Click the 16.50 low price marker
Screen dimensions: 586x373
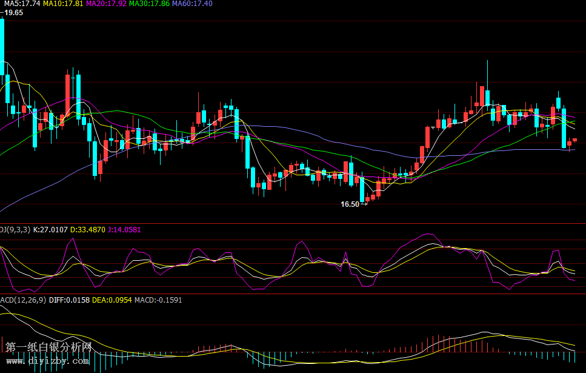pos(350,204)
